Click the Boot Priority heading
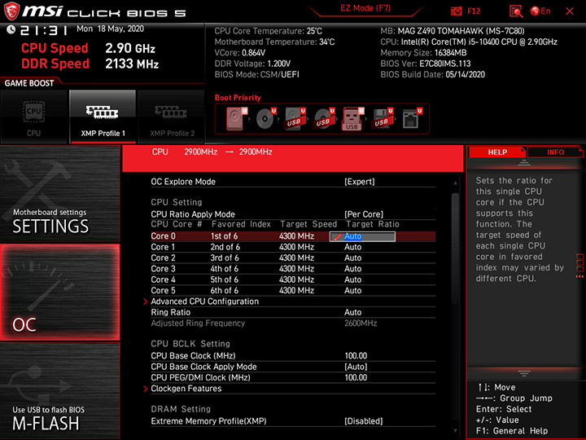This screenshot has width=586, height=440. pyautogui.click(x=238, y=98)
